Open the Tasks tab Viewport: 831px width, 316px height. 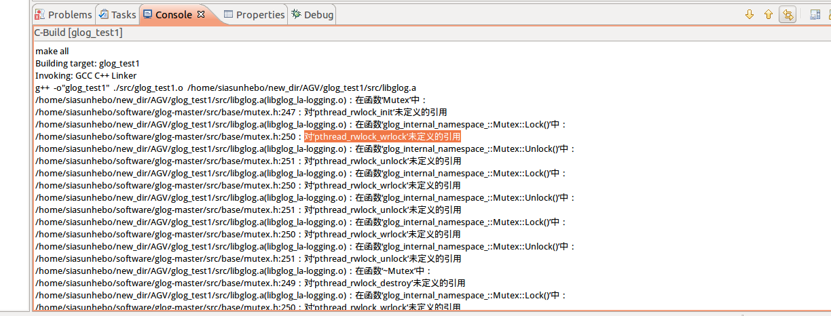coord(117,14)
